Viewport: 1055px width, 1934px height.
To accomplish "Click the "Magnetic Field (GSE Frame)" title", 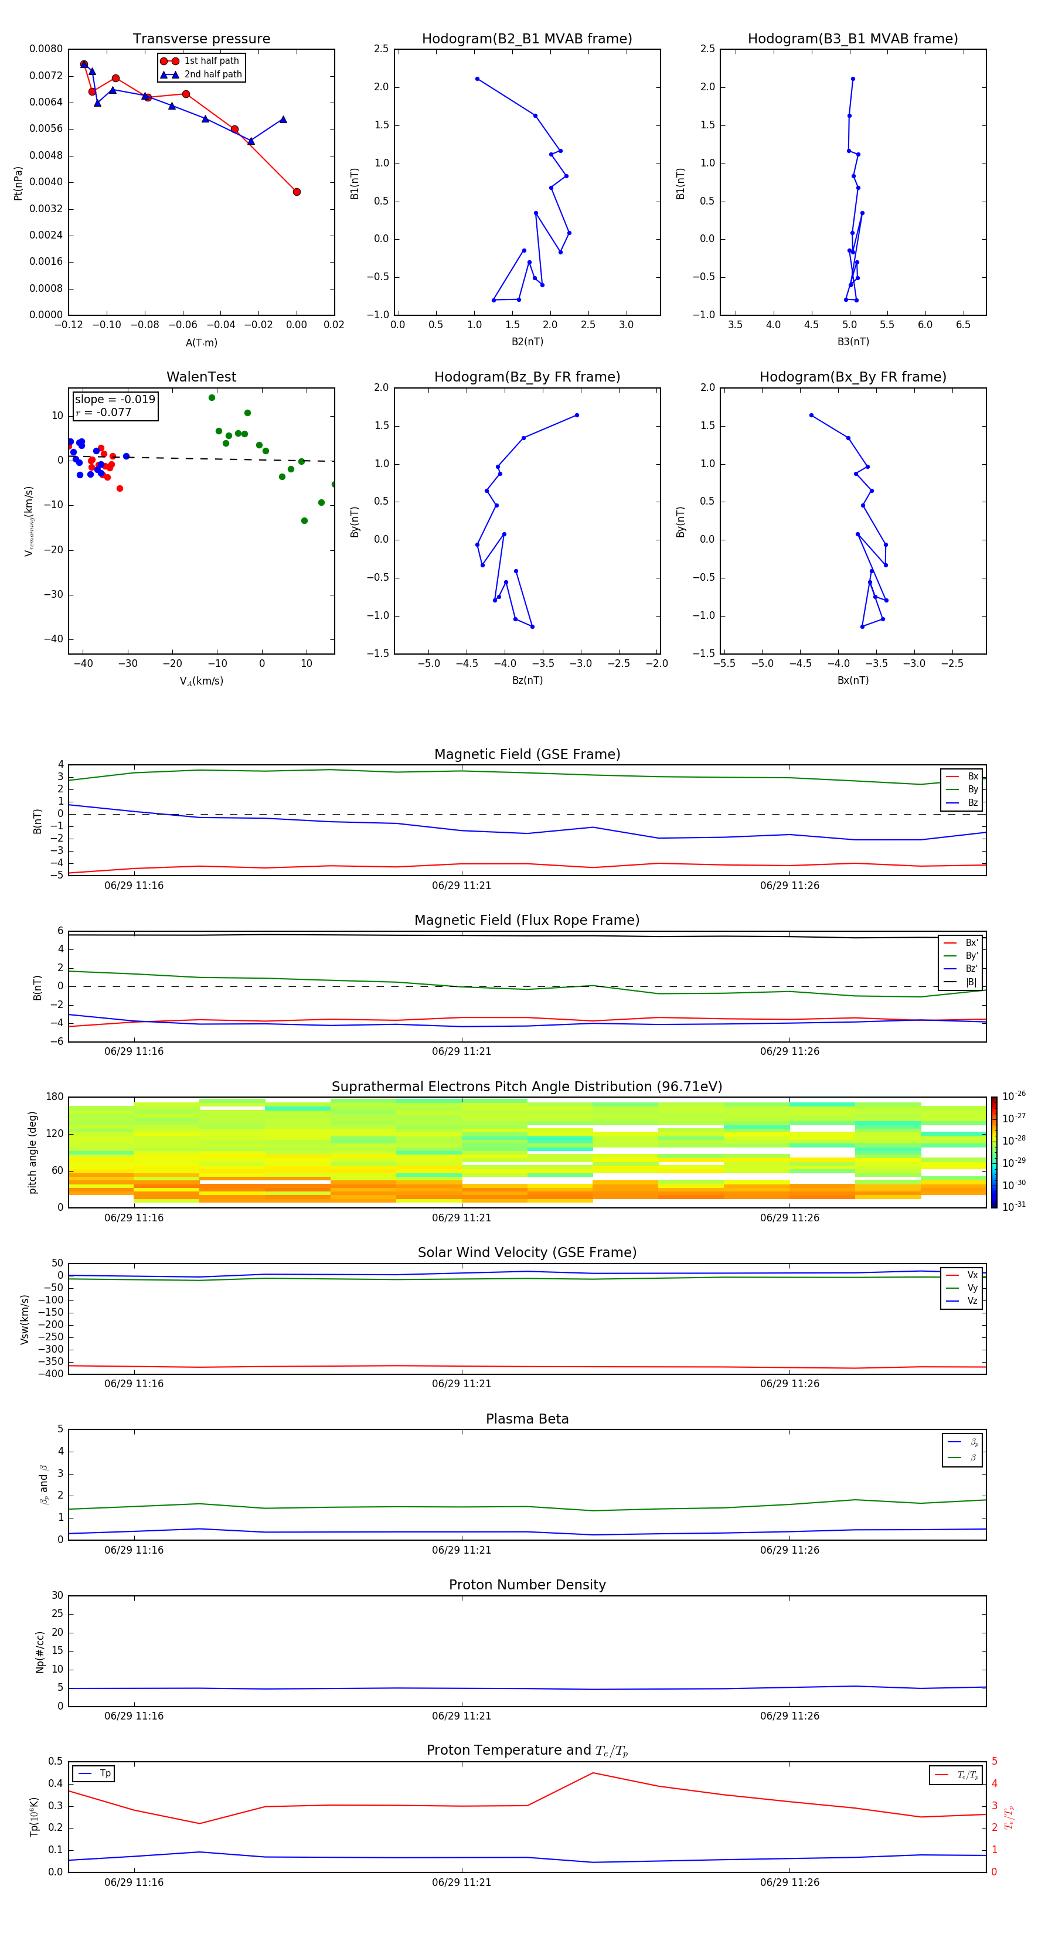I will 527,754.
